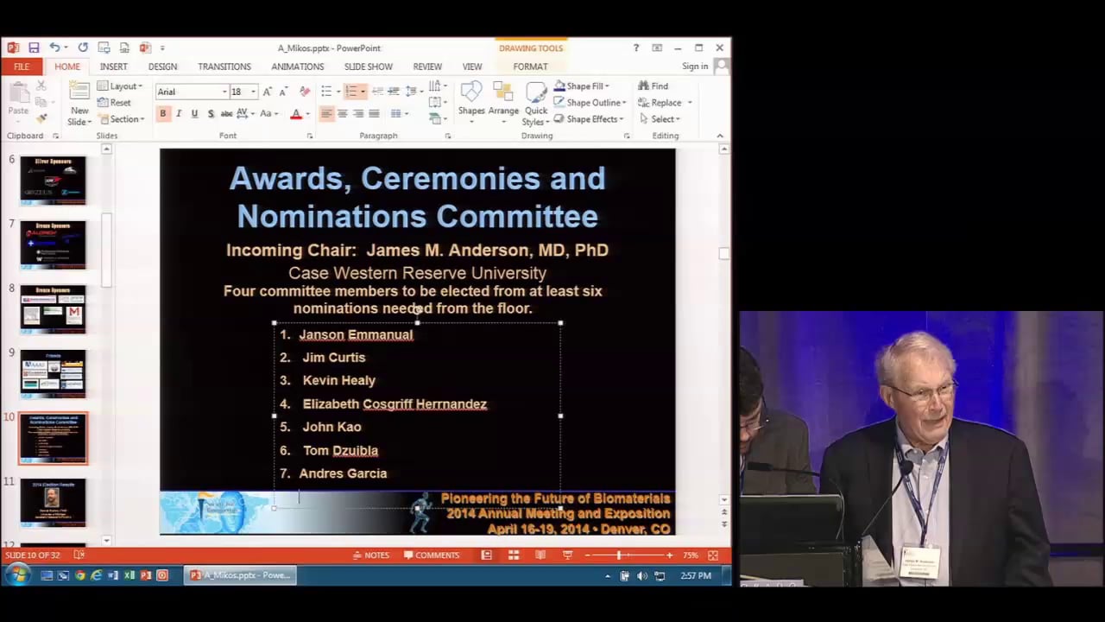This screenshot has width=1105, height=622.
Task: Click the red Font Color button
Action: (295, 114)
